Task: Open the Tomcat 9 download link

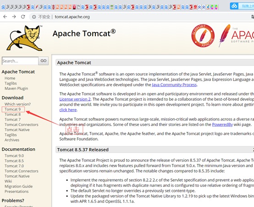Action: coord(13,109)
